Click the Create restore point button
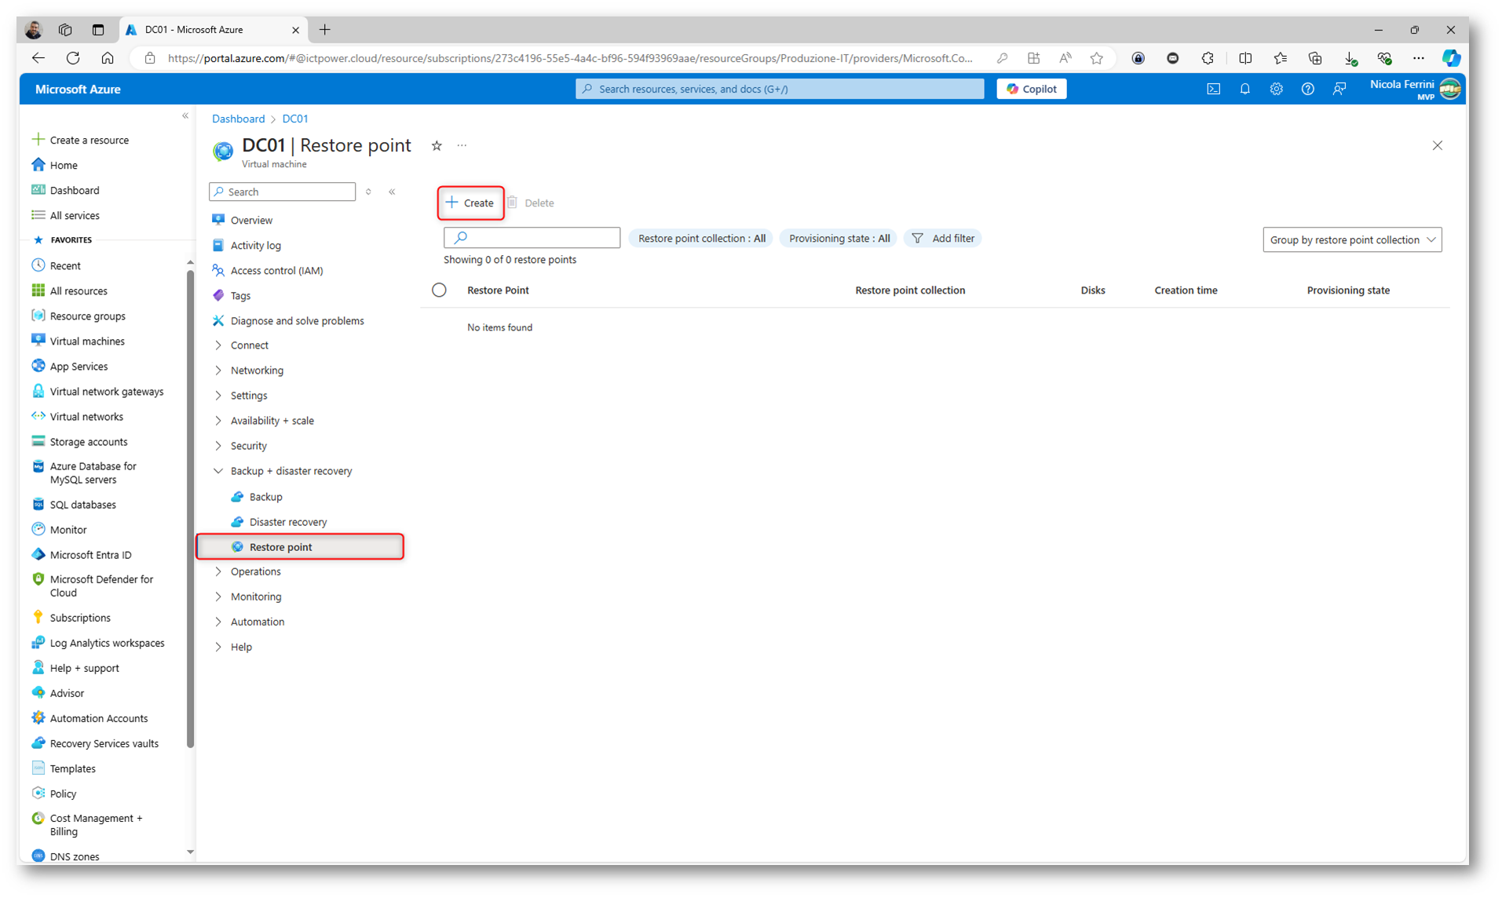Image resolution: width=1502 pixels, height=898 pixels. pos(470,203)
